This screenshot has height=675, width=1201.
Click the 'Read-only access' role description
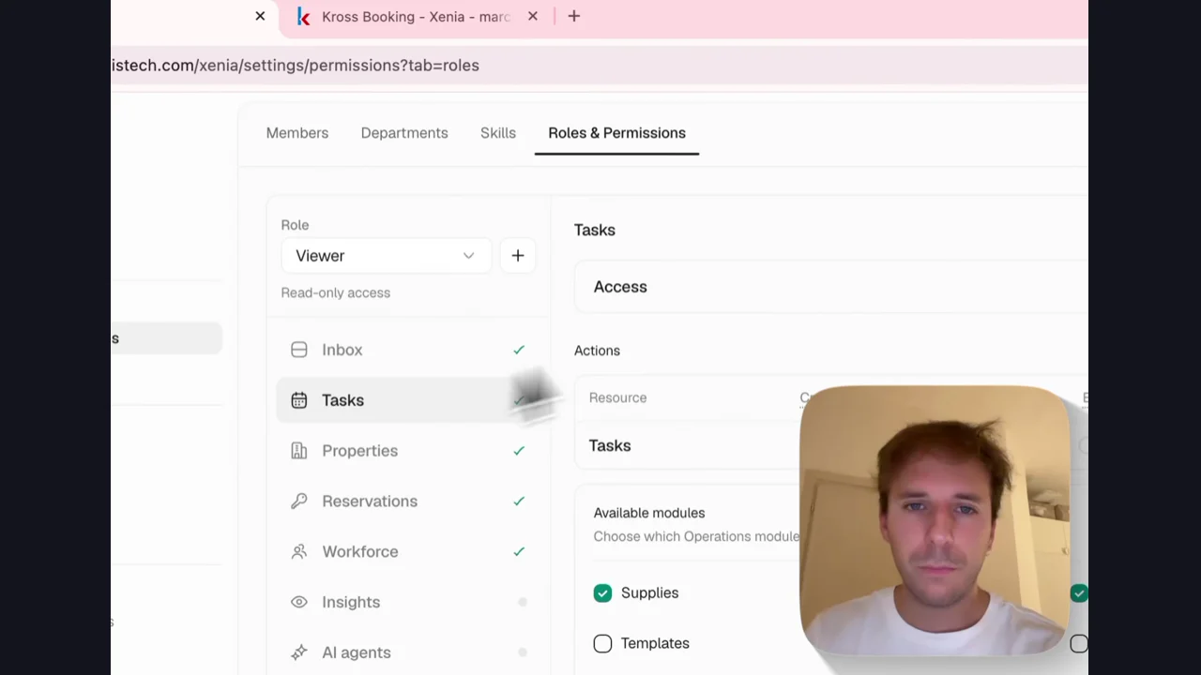(x=336, y=292)
